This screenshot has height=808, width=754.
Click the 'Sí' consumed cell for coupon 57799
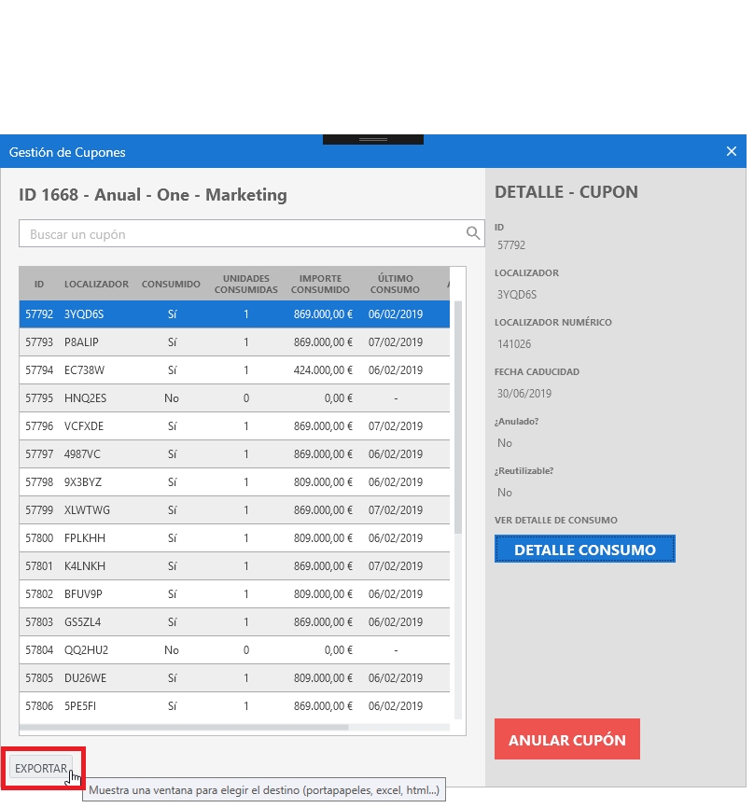pyautogui.click(x=172, y=510)
